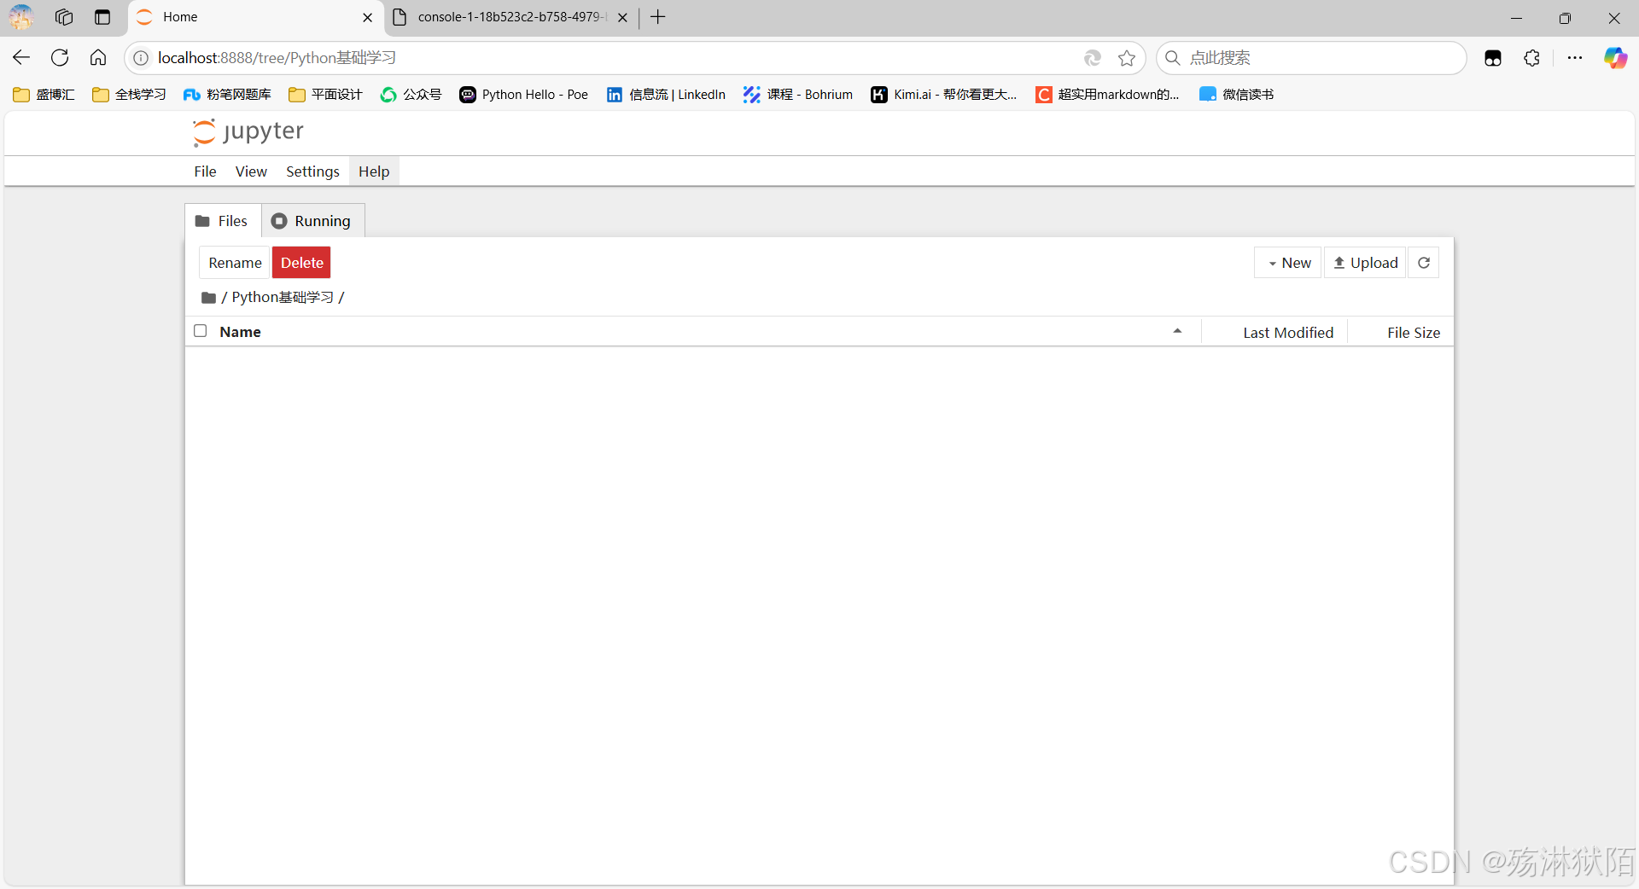Open the 信息流 | LinkedIn bookmark
The height and width of the screenshot is (889, 1639).
(666, 95)
